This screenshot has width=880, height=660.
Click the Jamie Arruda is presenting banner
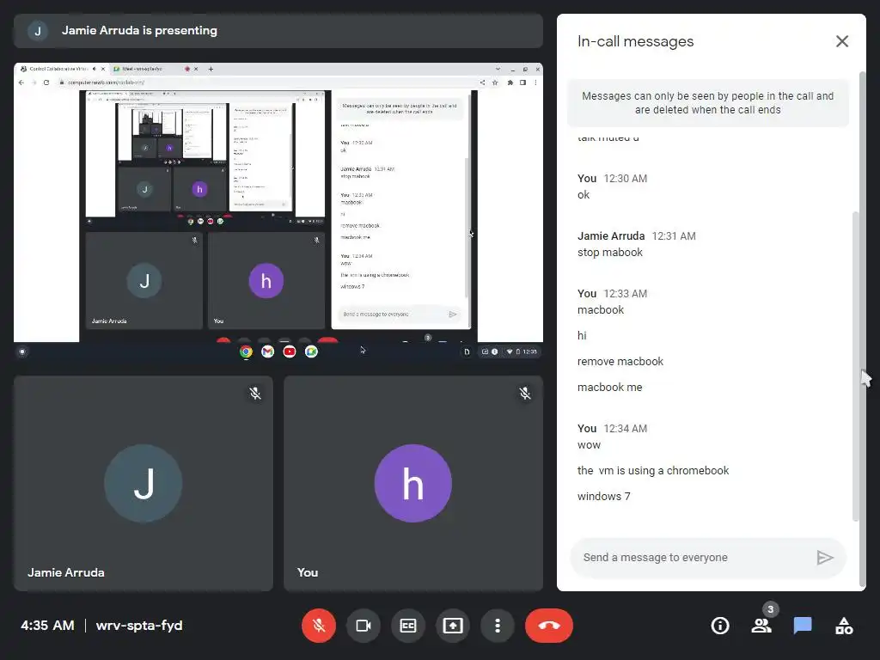(278, 31)
